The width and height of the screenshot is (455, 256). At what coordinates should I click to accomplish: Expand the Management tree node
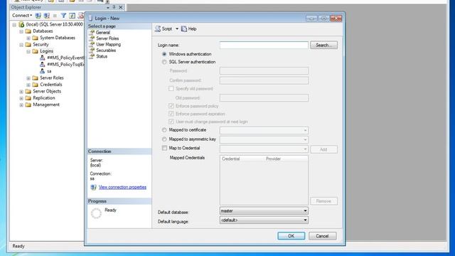21,105
